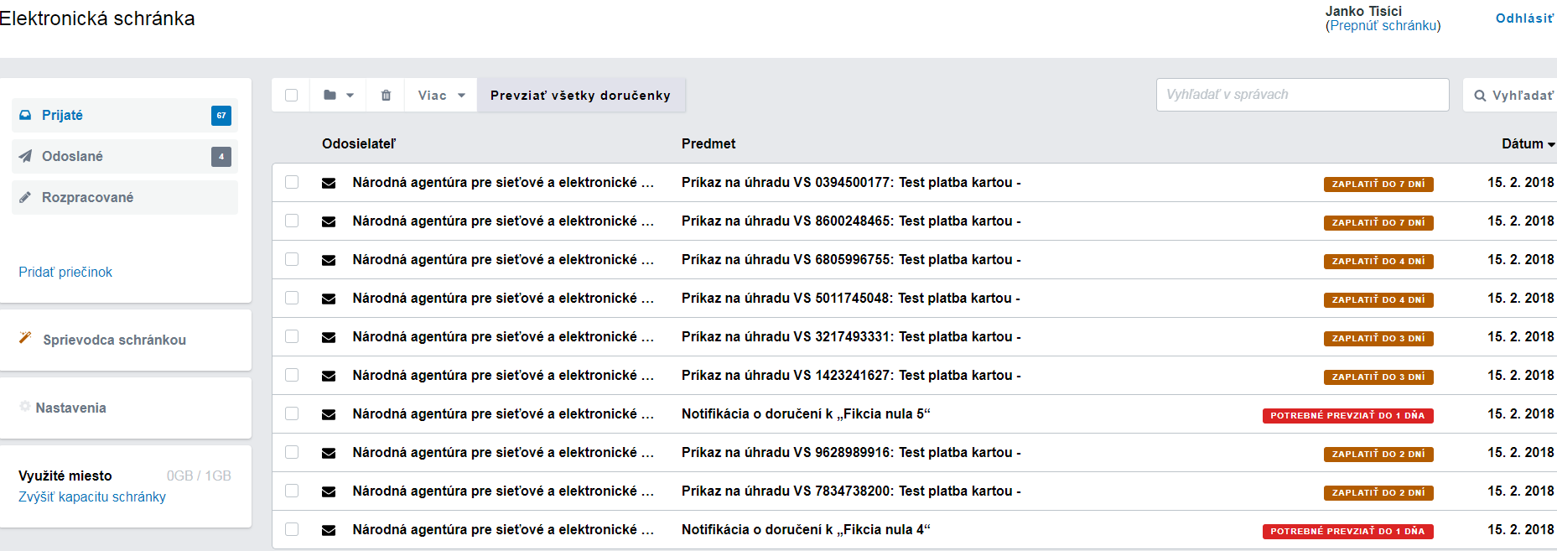This screenshot has width=1557, height=551.
Task: Check the message VS 9628989916 checkbox
Action: 292,452
